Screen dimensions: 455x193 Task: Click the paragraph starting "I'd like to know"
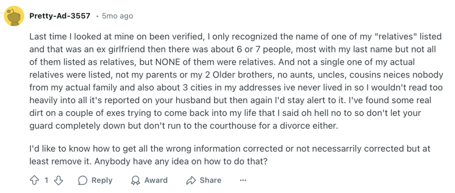(x=230, y=155)
